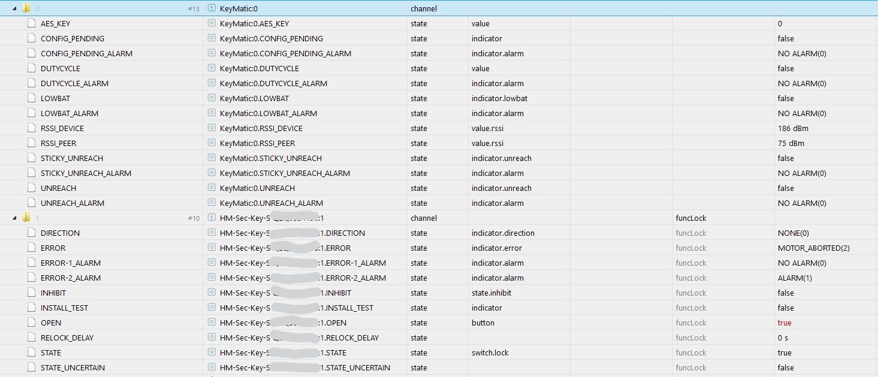Screen dimensions: 878x377
Task: Click channel icon next to HM-Sec-Key channel 1
Action: click(x=212, y=218)
